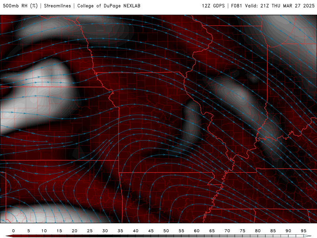Image resolution: width=317 pixels, height=238 pixels.
Task: Click the "F081" forecast hour label
Action: 237,6
